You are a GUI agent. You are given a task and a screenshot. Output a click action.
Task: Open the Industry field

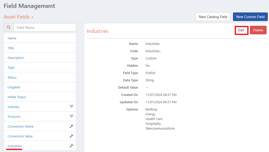point(40,107)
